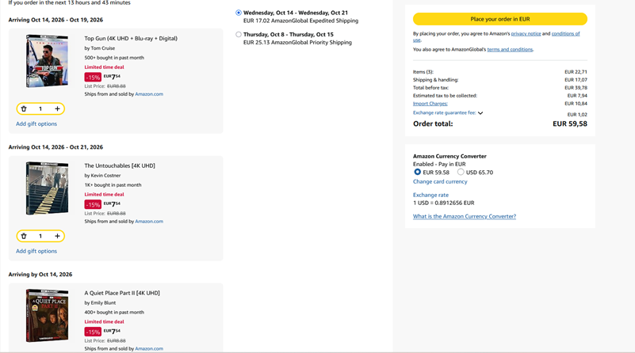
Task: Delete Top Gun item with trash icon
Action: pyautogui.click(x=24, y=108)
